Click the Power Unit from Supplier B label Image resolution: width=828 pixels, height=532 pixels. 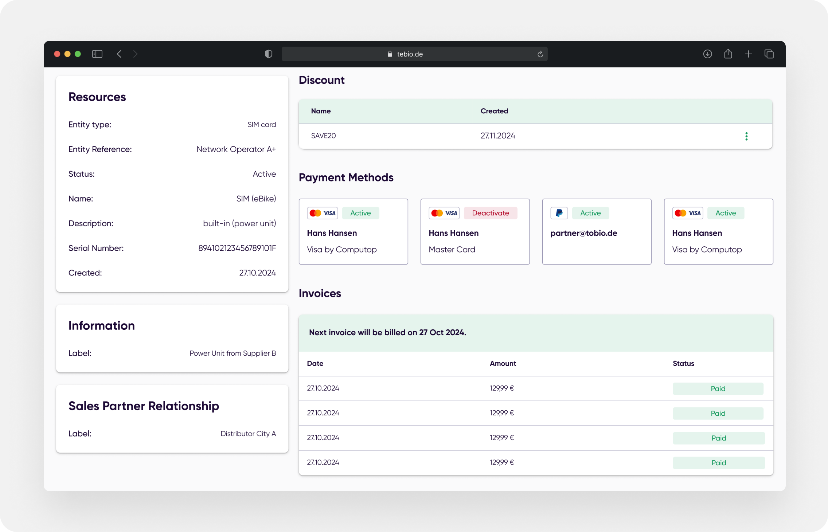pos(233,353)
